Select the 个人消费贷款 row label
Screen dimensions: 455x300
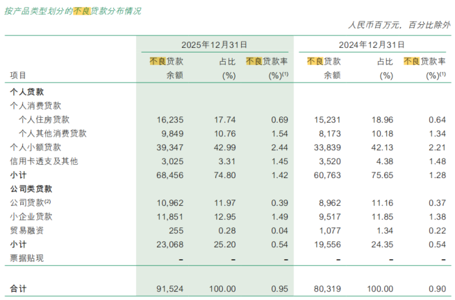coord(35,105)
